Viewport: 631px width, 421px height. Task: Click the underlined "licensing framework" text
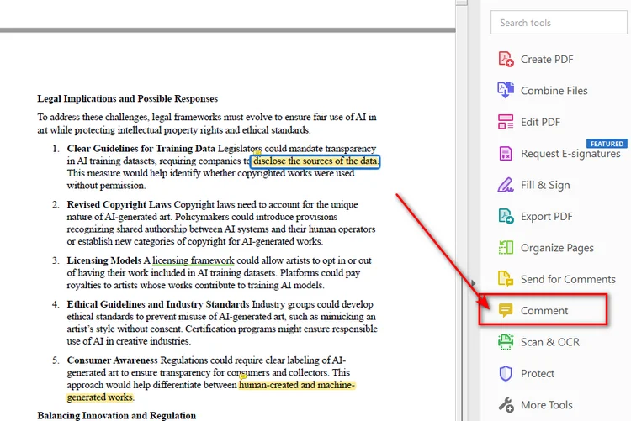point(194,260)
